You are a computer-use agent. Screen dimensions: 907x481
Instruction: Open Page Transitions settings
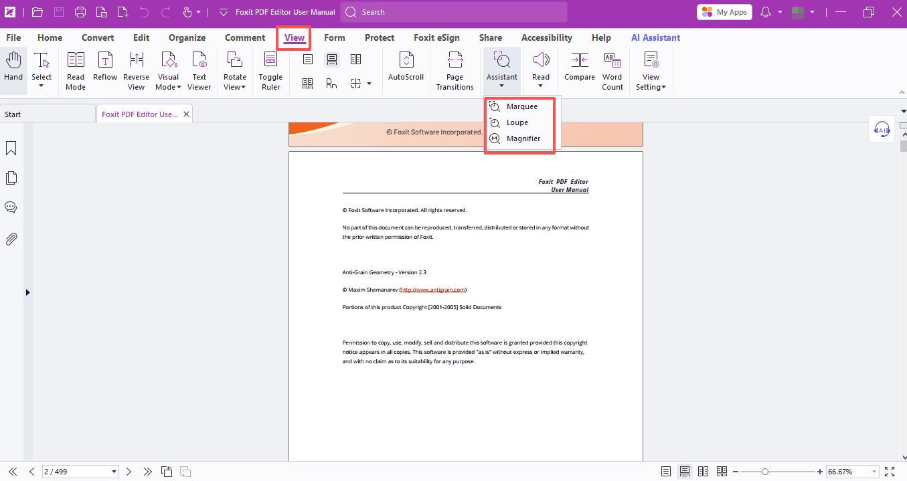455,71
